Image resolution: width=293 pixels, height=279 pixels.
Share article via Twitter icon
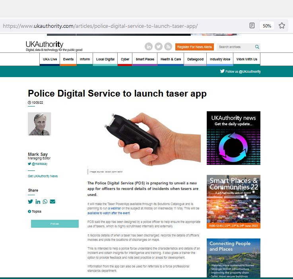click(30, 201)
